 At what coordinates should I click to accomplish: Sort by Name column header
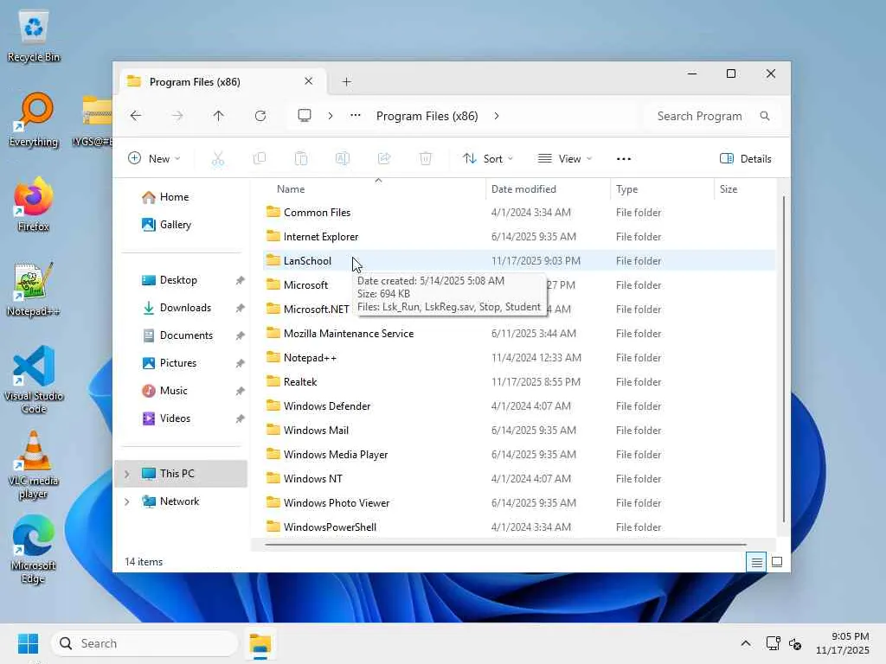click(x=374, y=189)
